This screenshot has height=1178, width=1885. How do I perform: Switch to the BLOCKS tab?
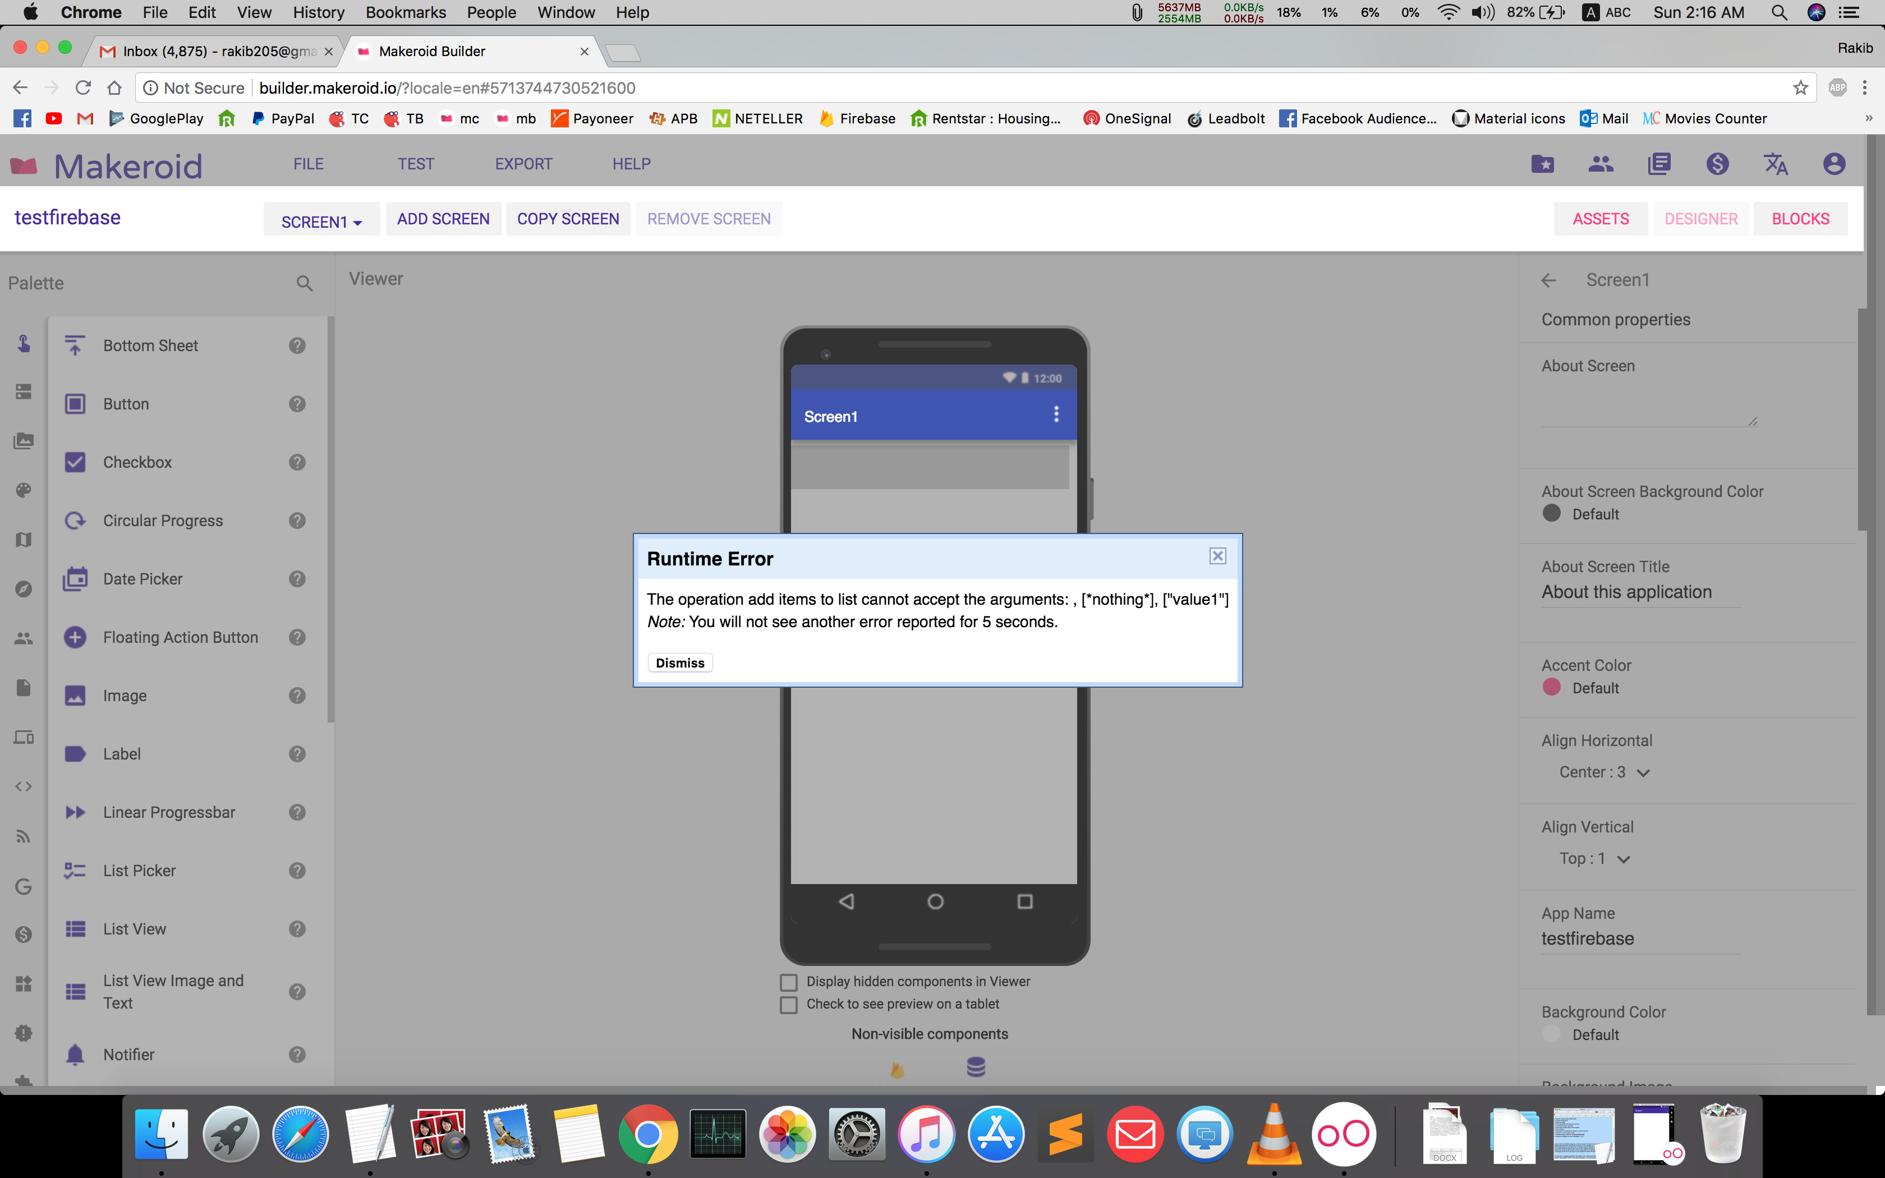click(1800, 219)
